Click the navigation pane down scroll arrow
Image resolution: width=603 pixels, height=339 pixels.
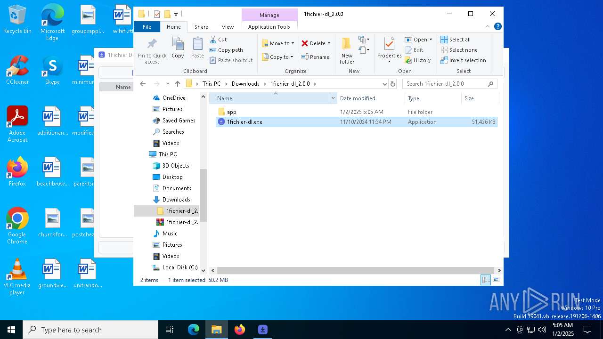coord(204,270)
